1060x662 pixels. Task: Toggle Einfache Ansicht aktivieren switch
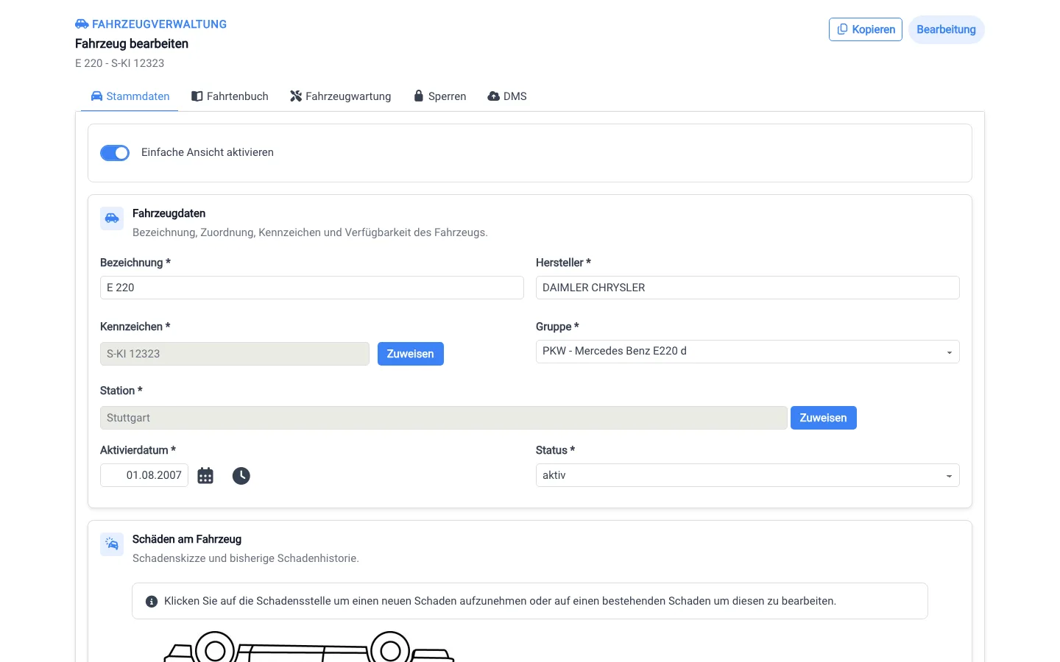coord(115,152)
